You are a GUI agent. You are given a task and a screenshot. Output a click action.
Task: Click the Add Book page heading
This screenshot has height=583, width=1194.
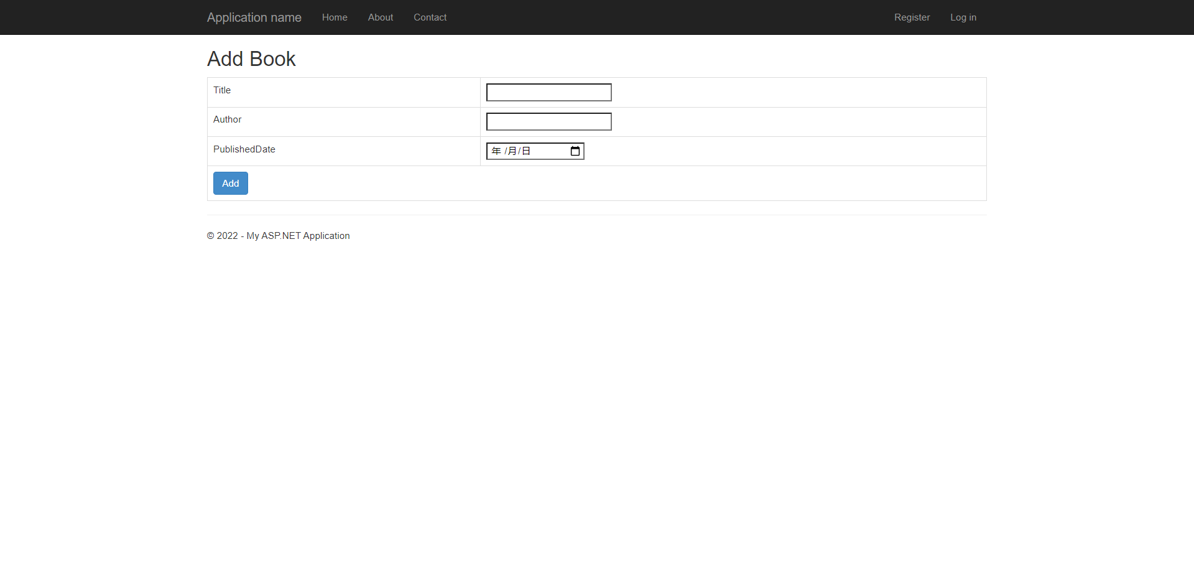click(251, 58)
